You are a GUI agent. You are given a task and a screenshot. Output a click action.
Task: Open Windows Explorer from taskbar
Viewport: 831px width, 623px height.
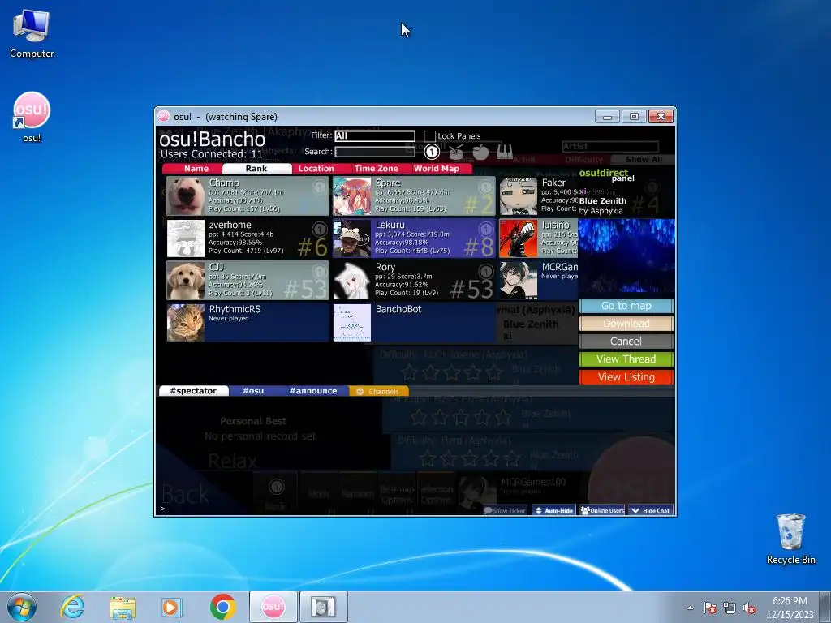(123, 607)
